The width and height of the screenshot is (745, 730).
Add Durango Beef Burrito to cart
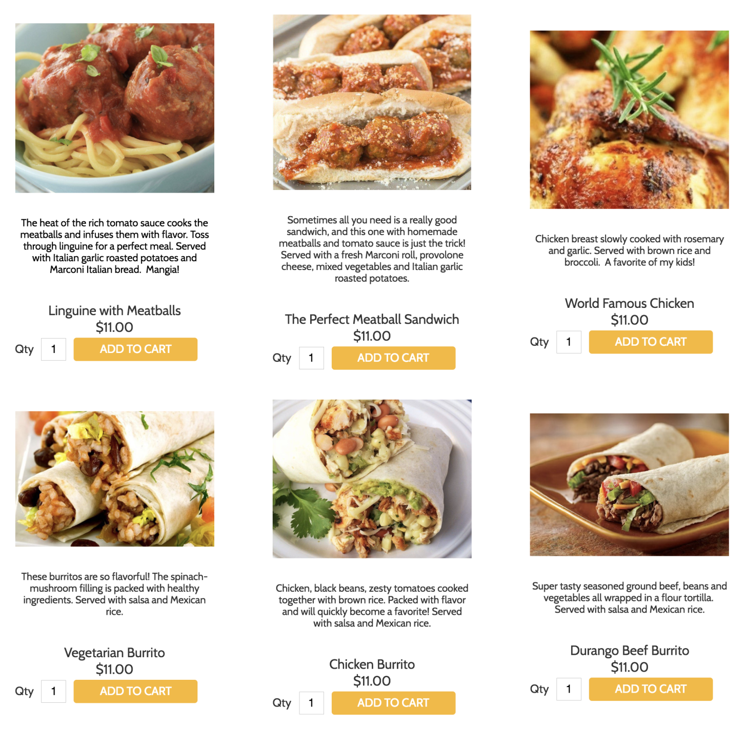[x=651, y=690]
